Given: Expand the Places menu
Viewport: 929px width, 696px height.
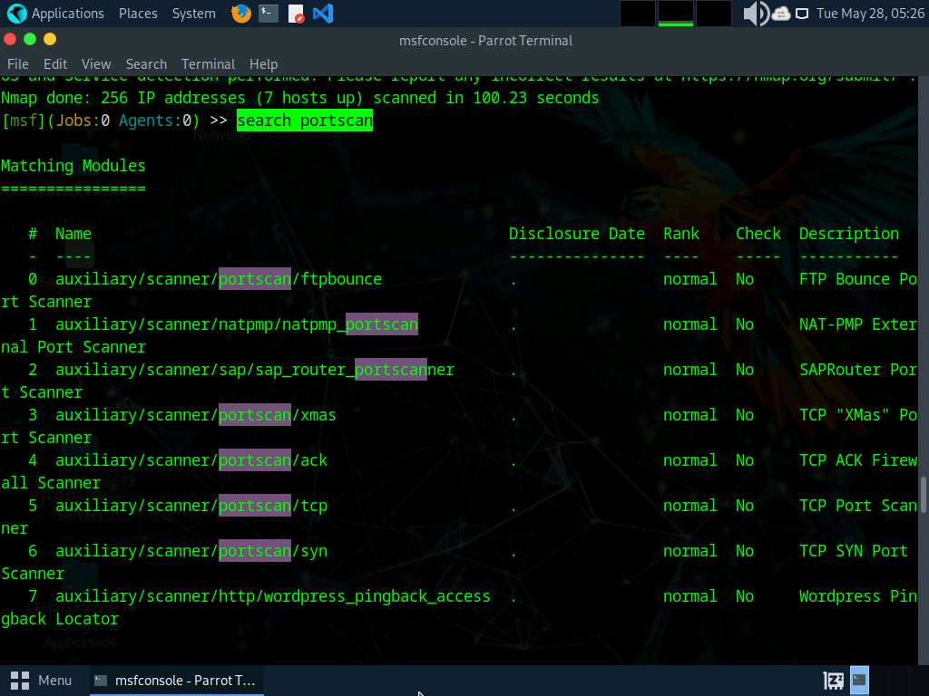Looking at the screenshot, I should pyautogui.click(x=138, y=14).
